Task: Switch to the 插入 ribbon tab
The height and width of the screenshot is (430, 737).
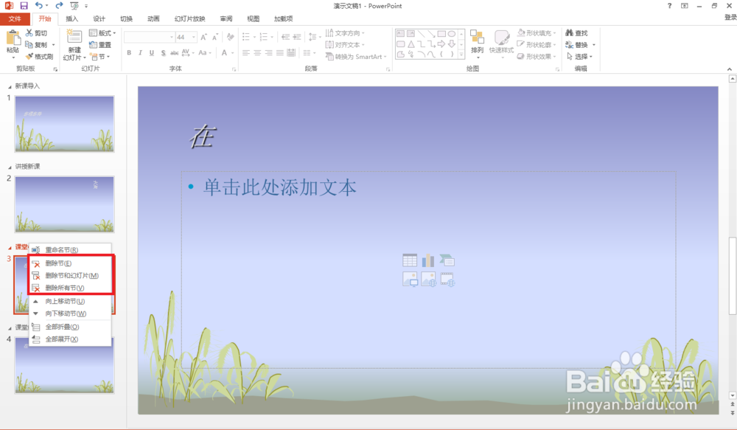Action: (71, 19)
